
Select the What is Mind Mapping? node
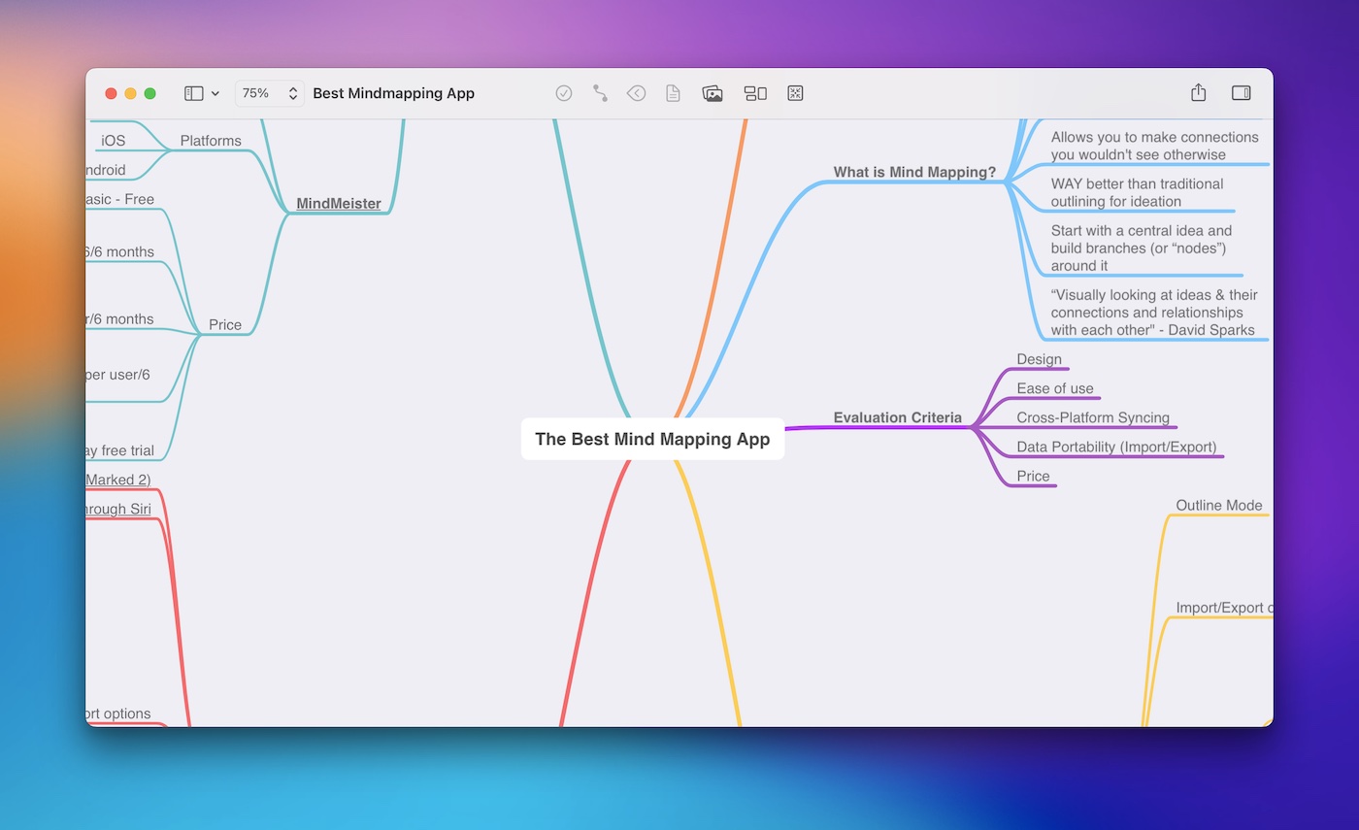(915, 172)
